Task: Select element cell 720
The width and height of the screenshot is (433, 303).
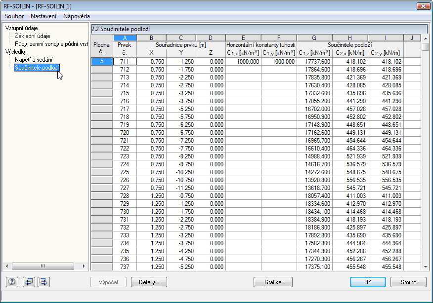Action: click(x=125, y=133)
